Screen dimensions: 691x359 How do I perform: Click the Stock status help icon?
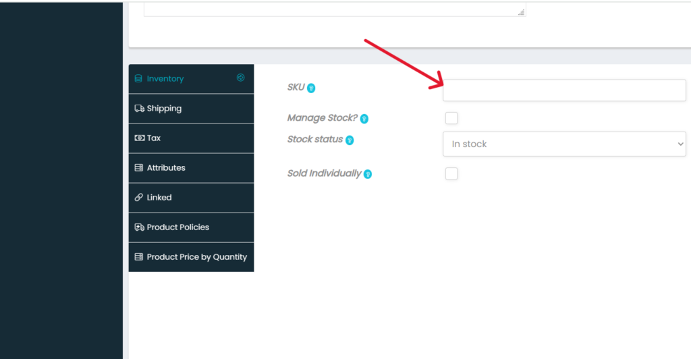click(350, 140)
